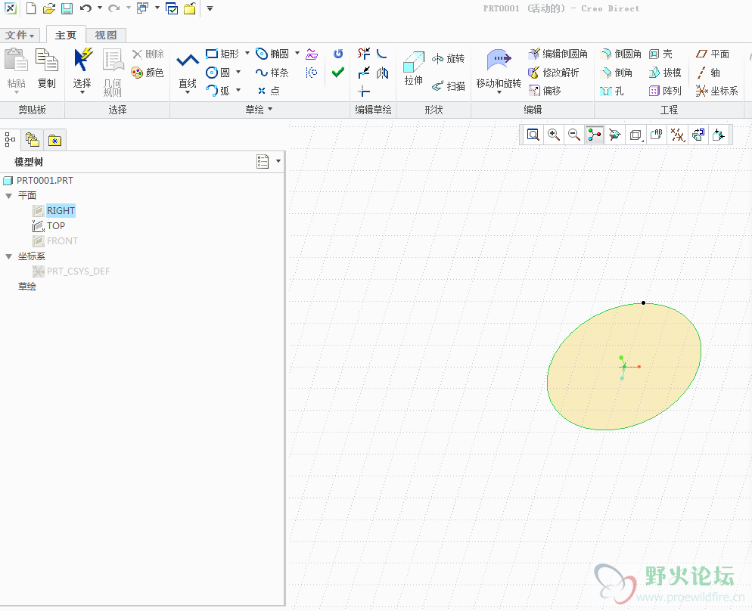Apply 倒圆角 round to an edge
Image resolution: width=752 pixels, height=611 pixels.
621,54
